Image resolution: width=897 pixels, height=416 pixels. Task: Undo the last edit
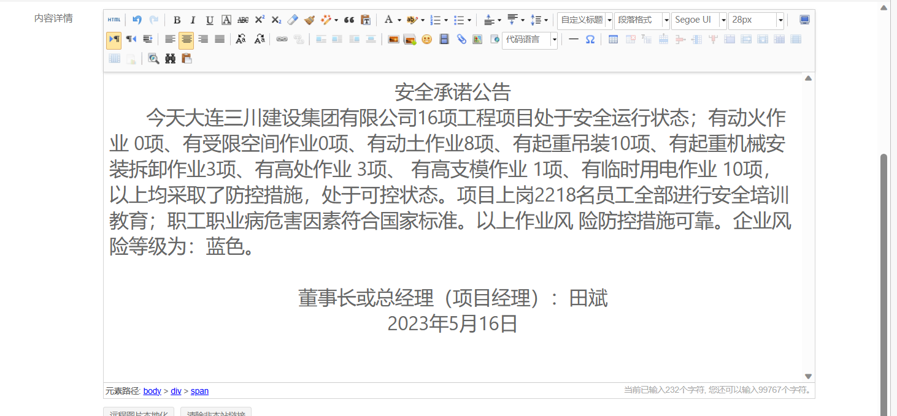click(x=137, y=20)
